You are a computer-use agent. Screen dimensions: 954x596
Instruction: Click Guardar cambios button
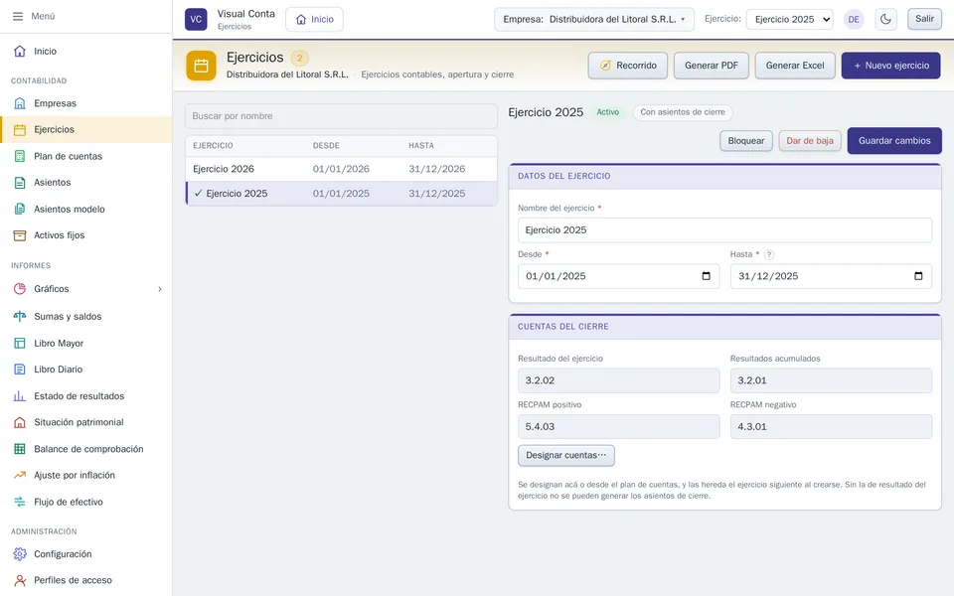point(894,140)
